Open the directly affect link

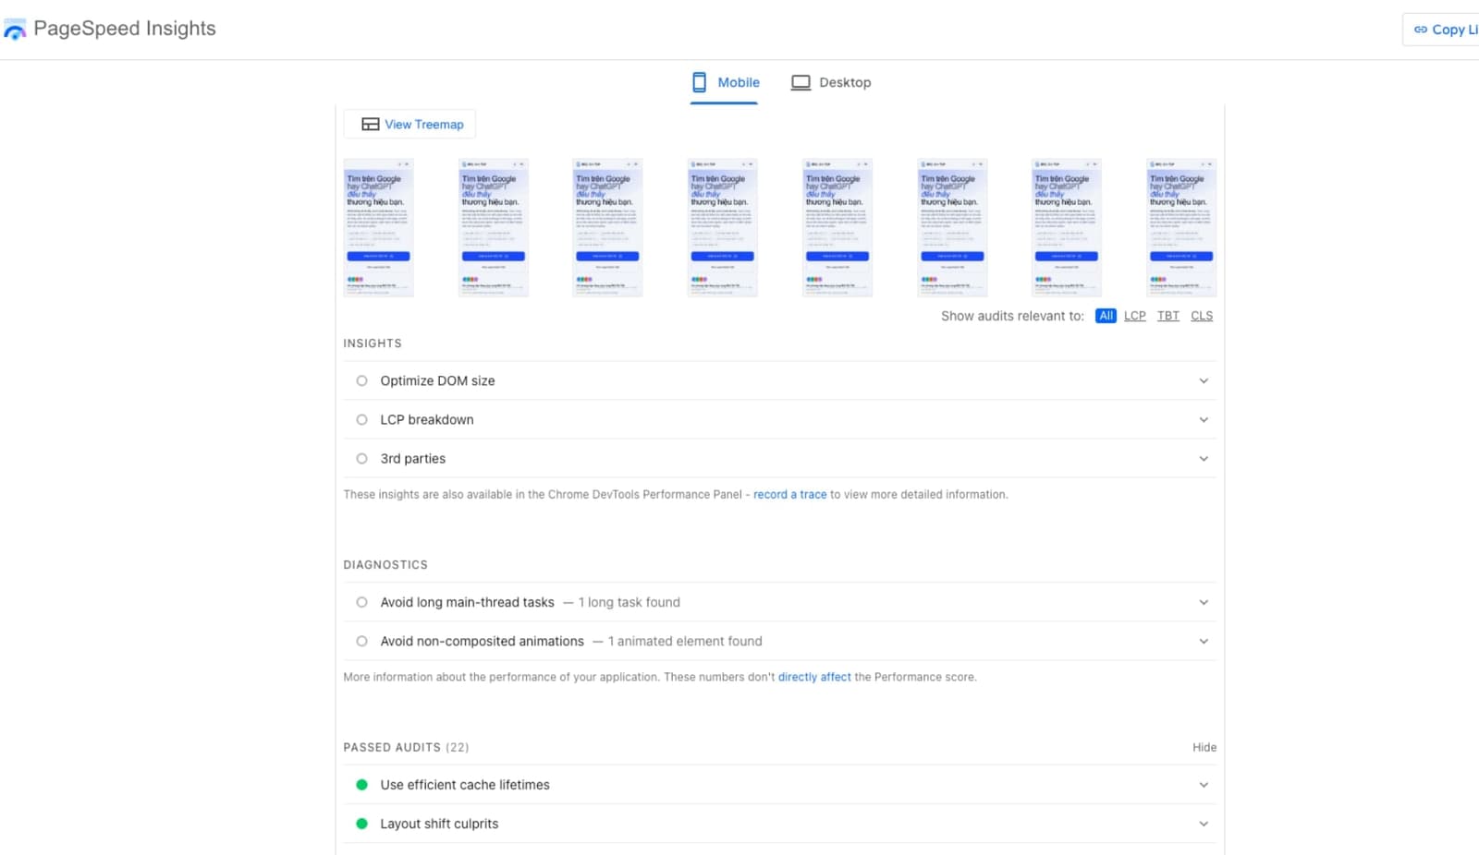(814, 677)
